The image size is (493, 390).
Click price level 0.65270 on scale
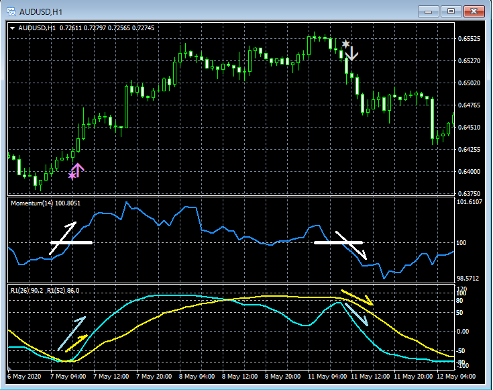pyautogui.click(x=469, y=61)
